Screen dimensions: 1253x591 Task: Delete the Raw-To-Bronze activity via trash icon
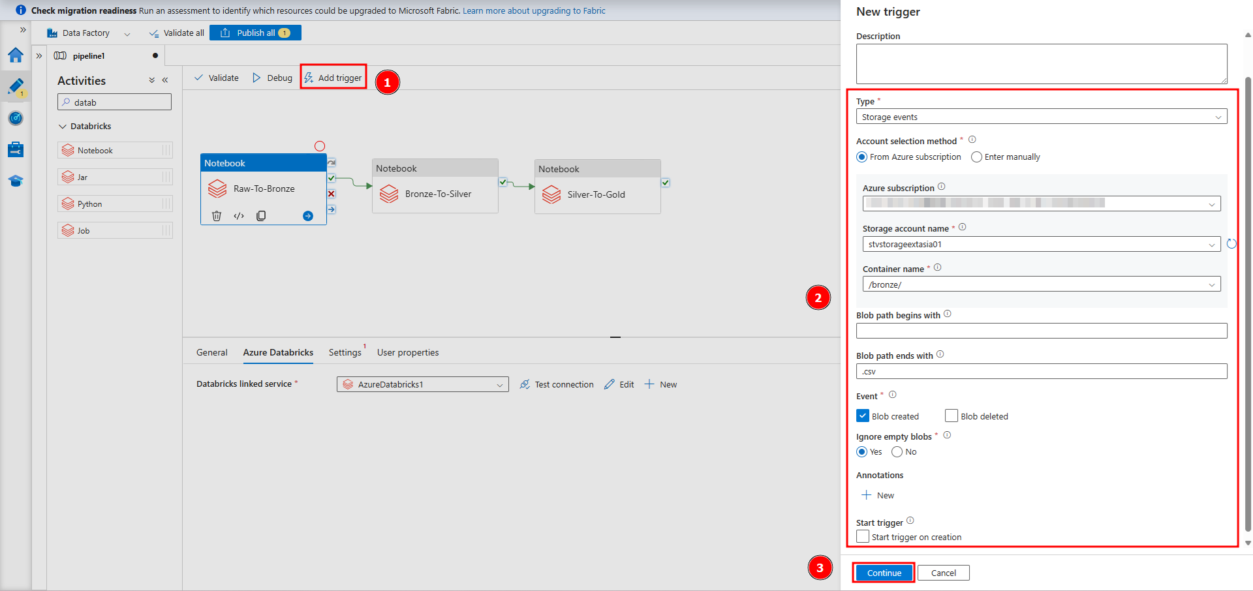(217, 216)
